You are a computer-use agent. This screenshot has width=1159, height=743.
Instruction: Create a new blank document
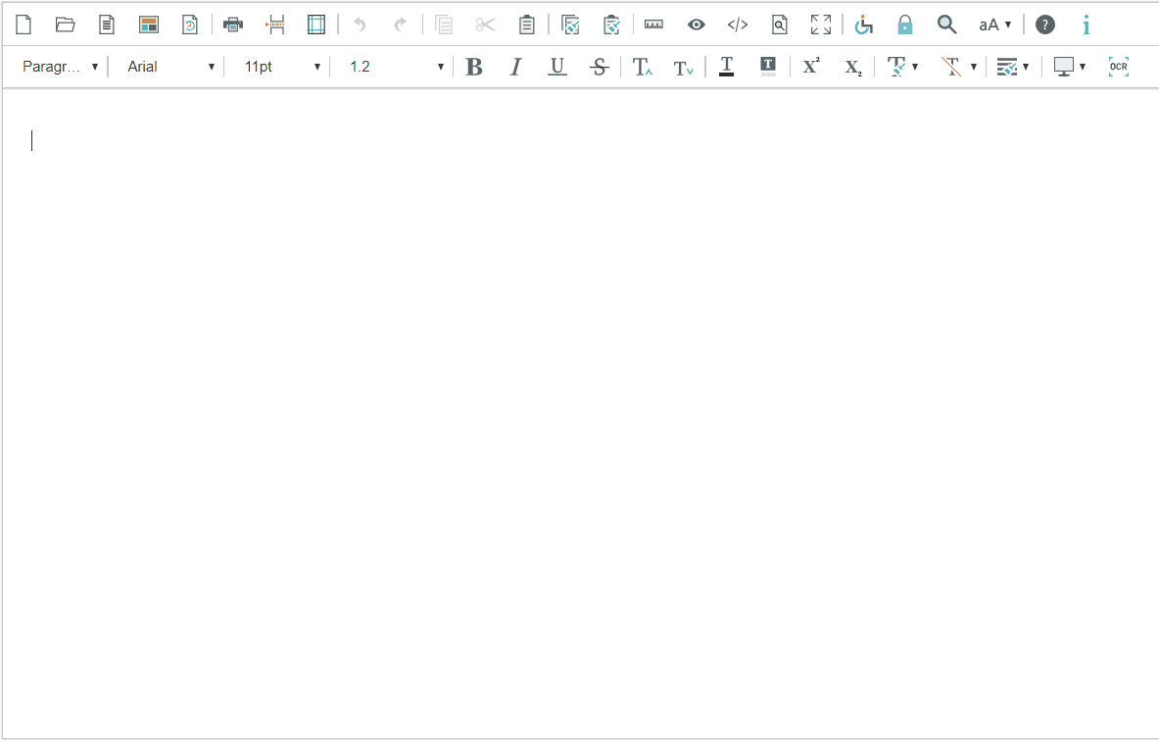click(24, 25)
